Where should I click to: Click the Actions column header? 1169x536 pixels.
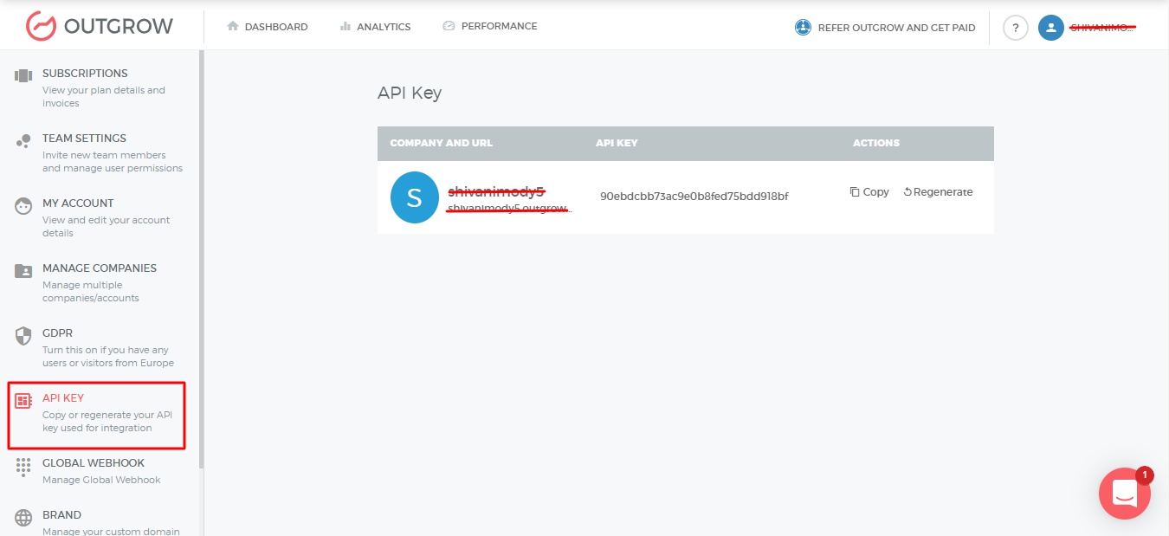click(x=875, y=143)
